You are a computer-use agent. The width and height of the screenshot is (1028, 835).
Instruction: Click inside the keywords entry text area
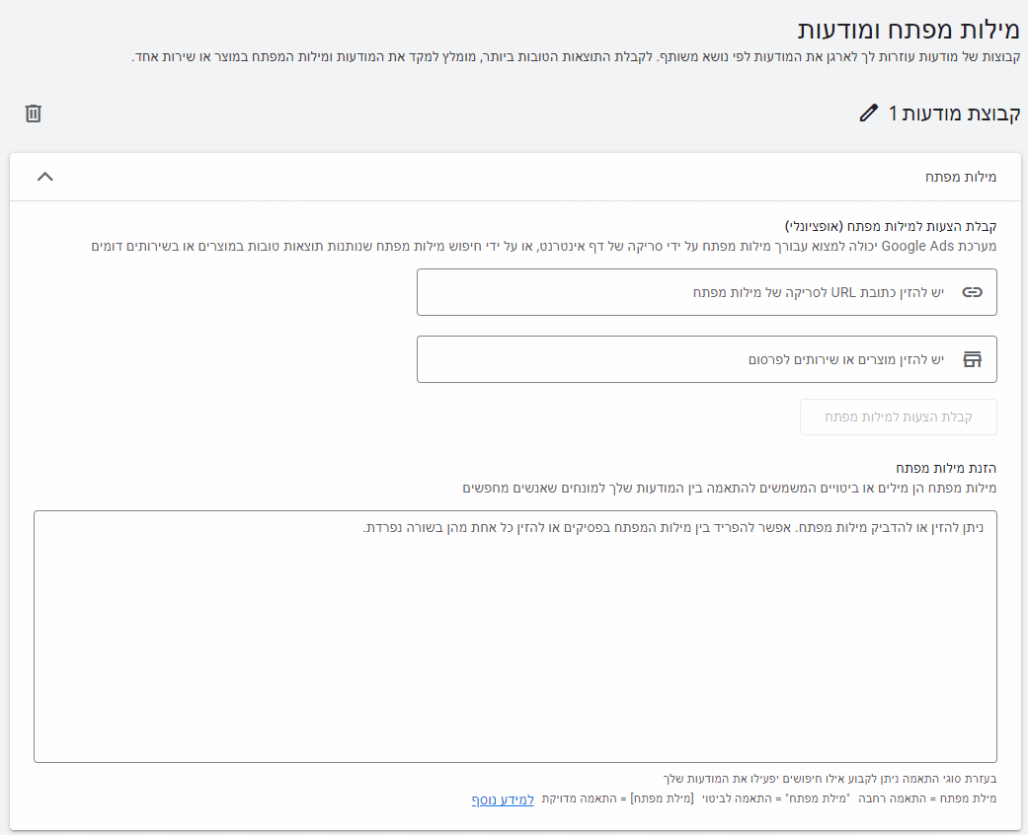(515, 637)
